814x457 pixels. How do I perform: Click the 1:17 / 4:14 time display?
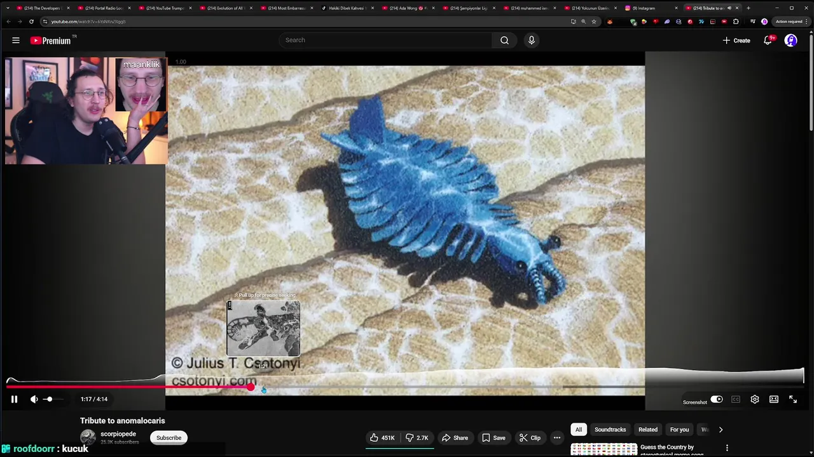pos(94,399)
